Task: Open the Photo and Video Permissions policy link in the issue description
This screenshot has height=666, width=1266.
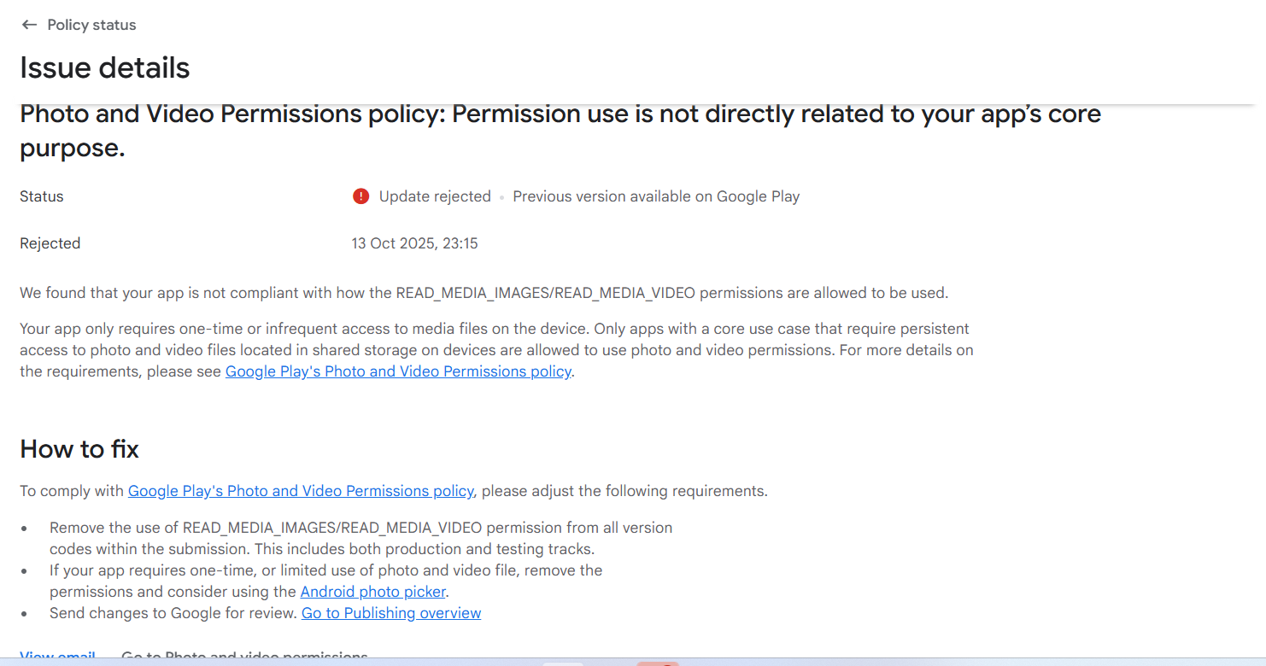Action: (398, 371)
